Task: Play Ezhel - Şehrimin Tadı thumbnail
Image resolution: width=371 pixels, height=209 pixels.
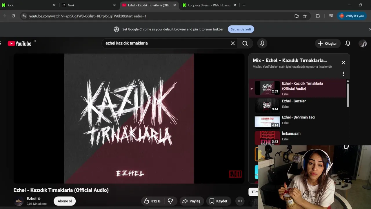Action: pos(267,122)
